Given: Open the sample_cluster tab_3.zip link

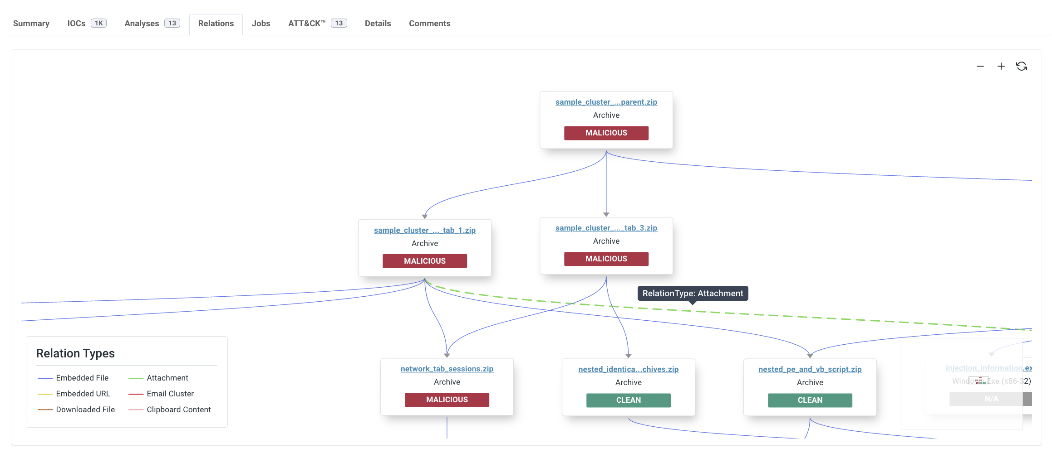Looking at the screenshot, I should pos(606,228).
